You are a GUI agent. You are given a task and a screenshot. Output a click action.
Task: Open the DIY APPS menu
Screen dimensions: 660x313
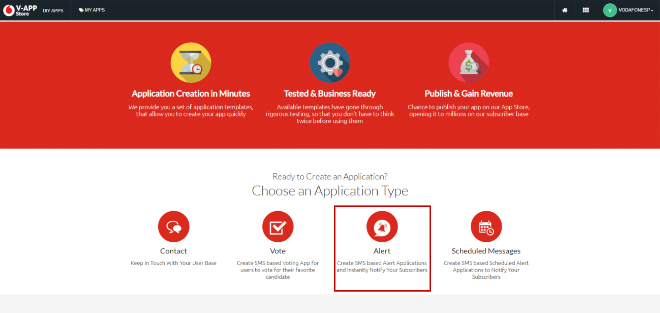point(53,10)
